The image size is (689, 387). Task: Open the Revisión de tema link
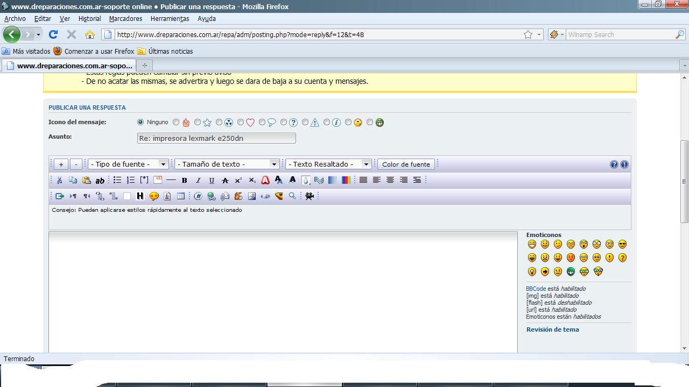(552, 329)
